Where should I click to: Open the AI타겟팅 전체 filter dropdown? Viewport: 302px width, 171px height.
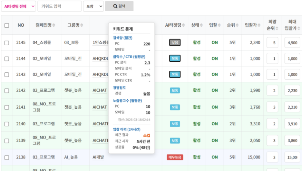(18, 6)
